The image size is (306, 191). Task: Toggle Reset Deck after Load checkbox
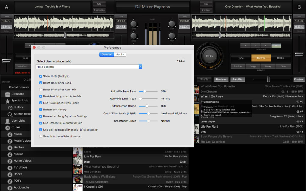[40, 83]
